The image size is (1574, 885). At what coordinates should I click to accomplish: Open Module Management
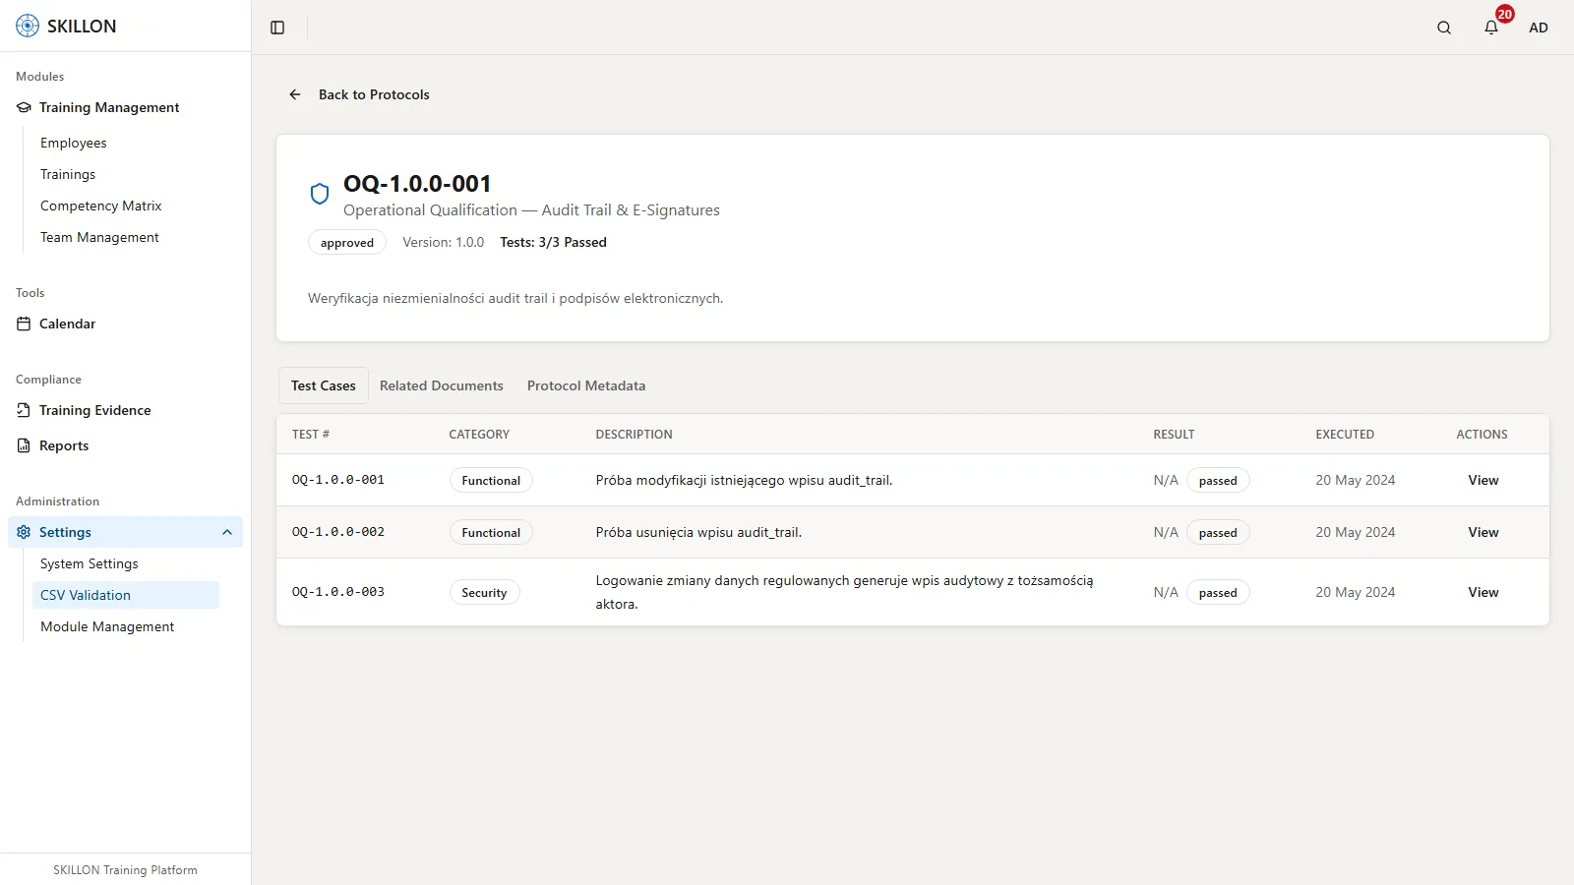coord(107,626)
